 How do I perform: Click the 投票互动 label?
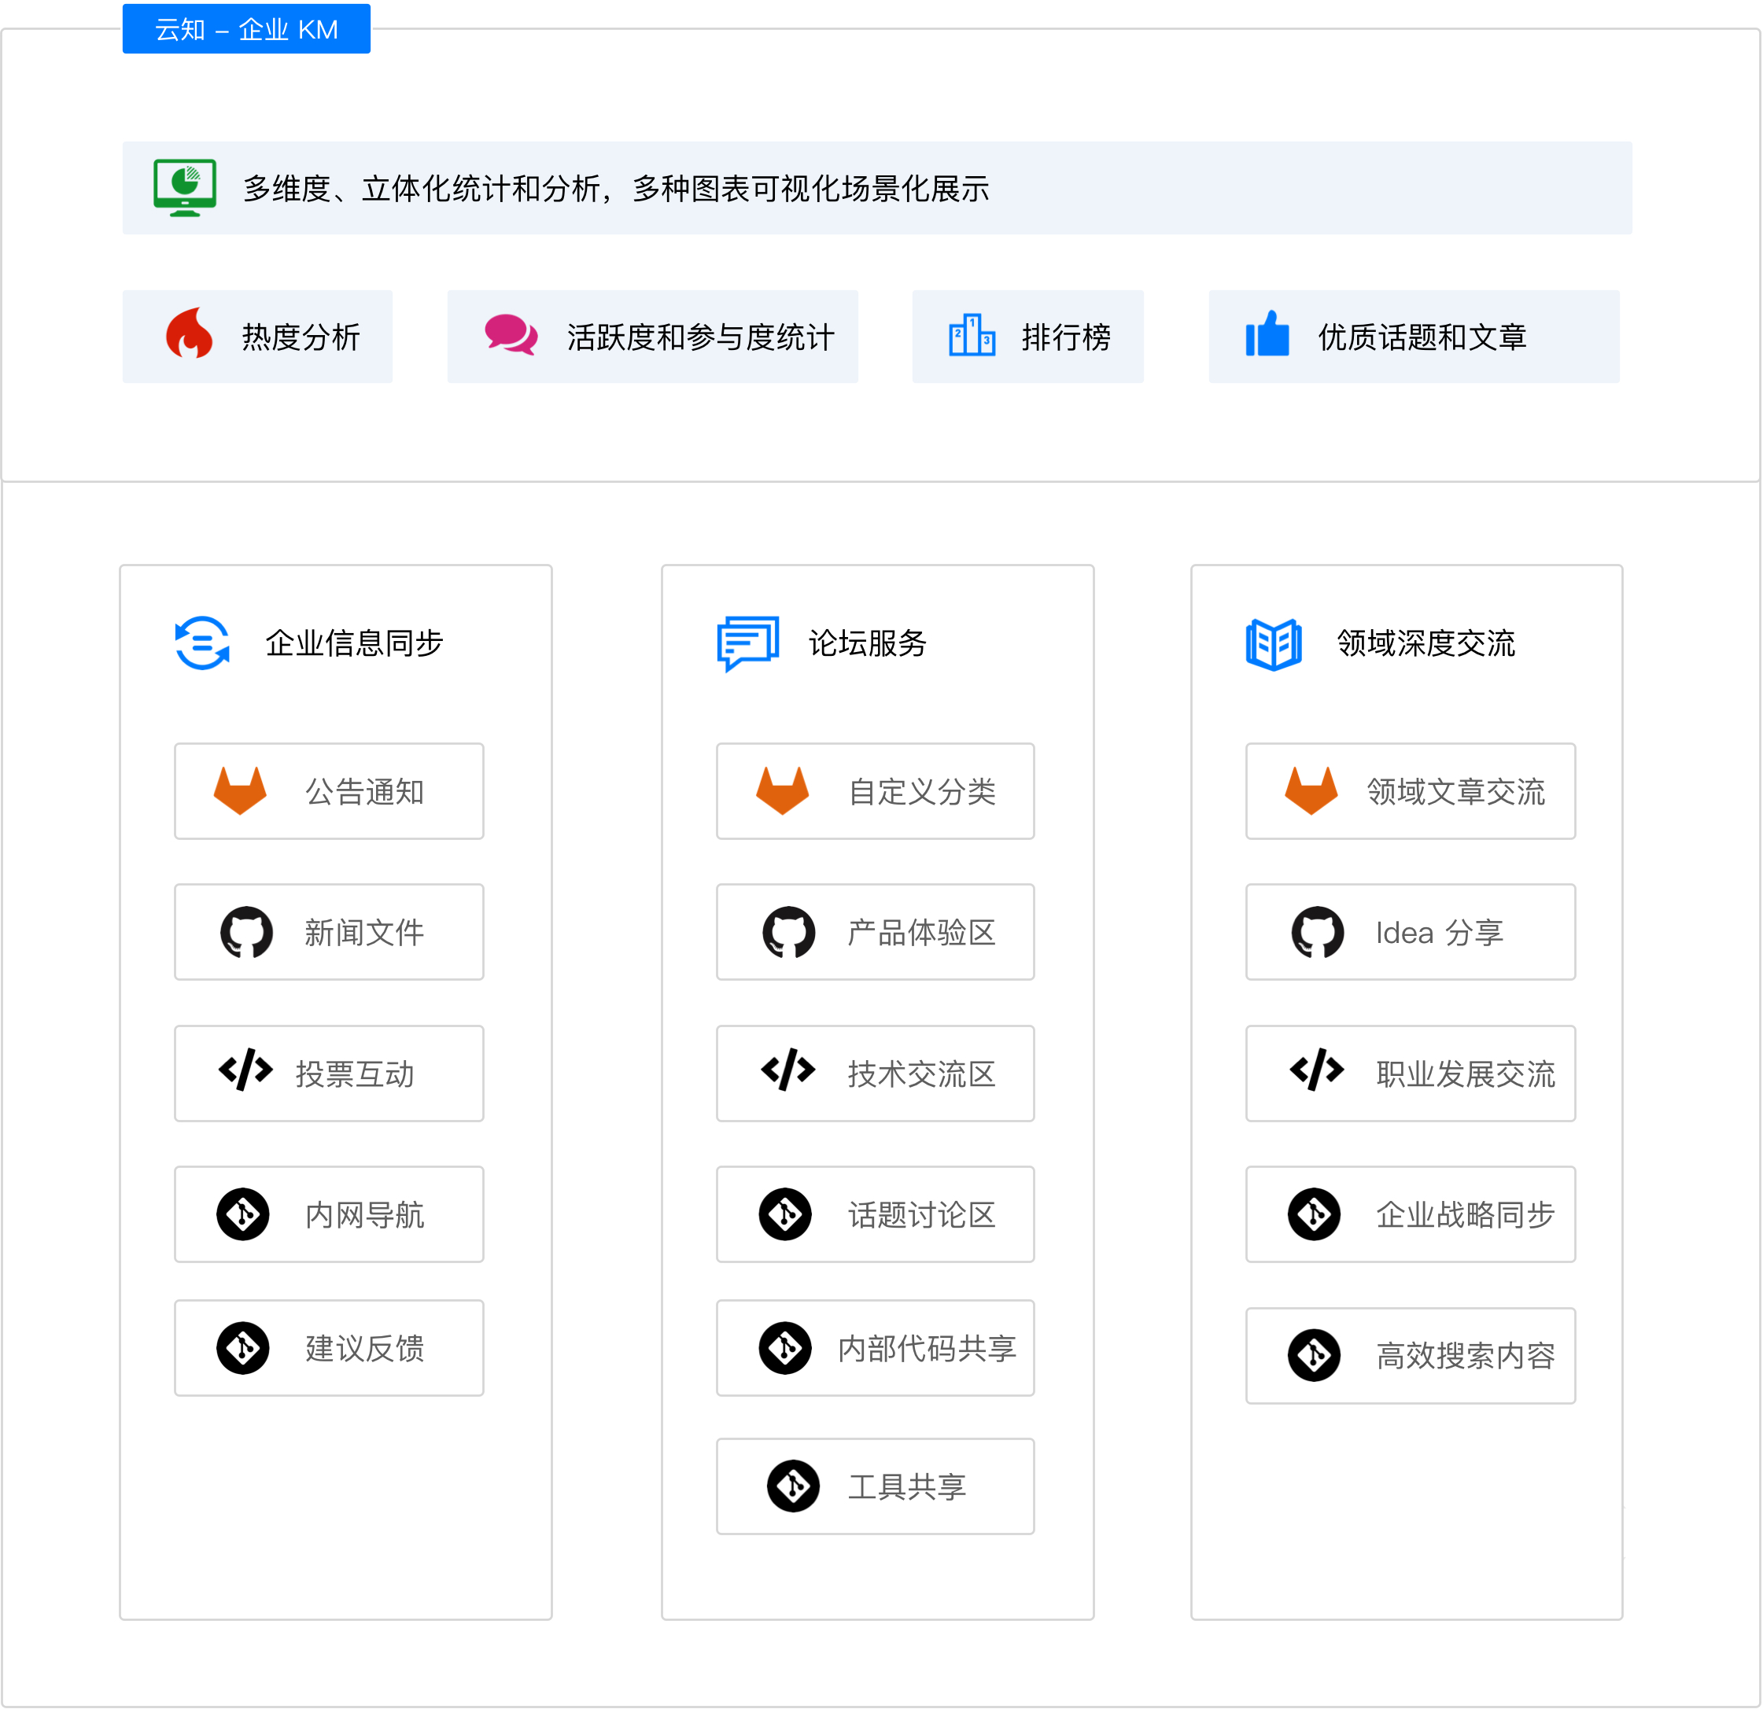(354, 1074)
